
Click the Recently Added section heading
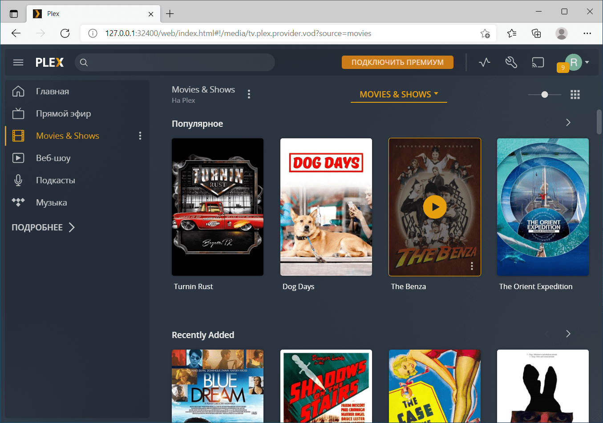coord(203,335)
